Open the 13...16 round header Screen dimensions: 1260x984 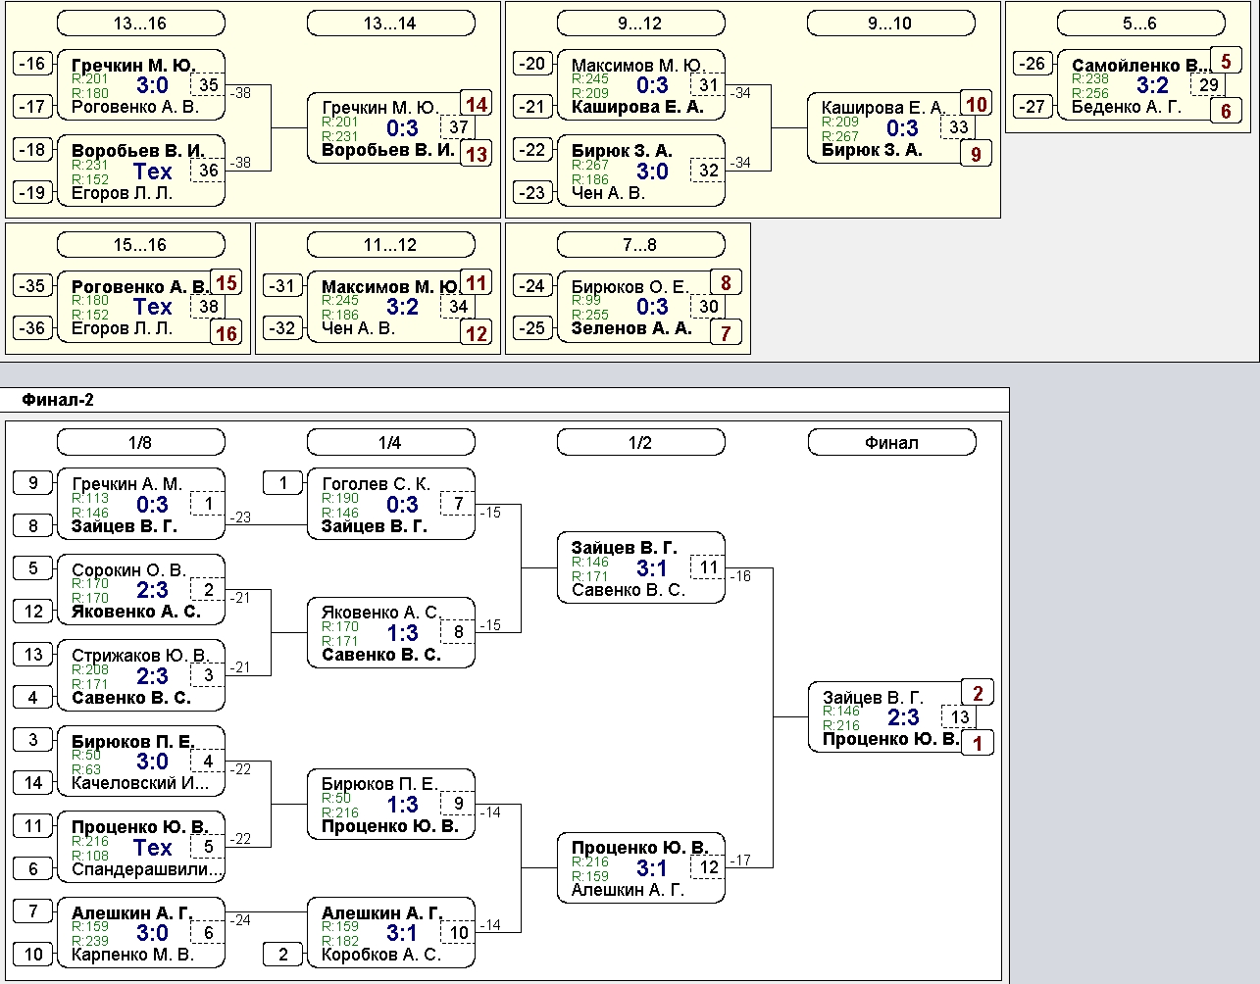coord(140,24)
